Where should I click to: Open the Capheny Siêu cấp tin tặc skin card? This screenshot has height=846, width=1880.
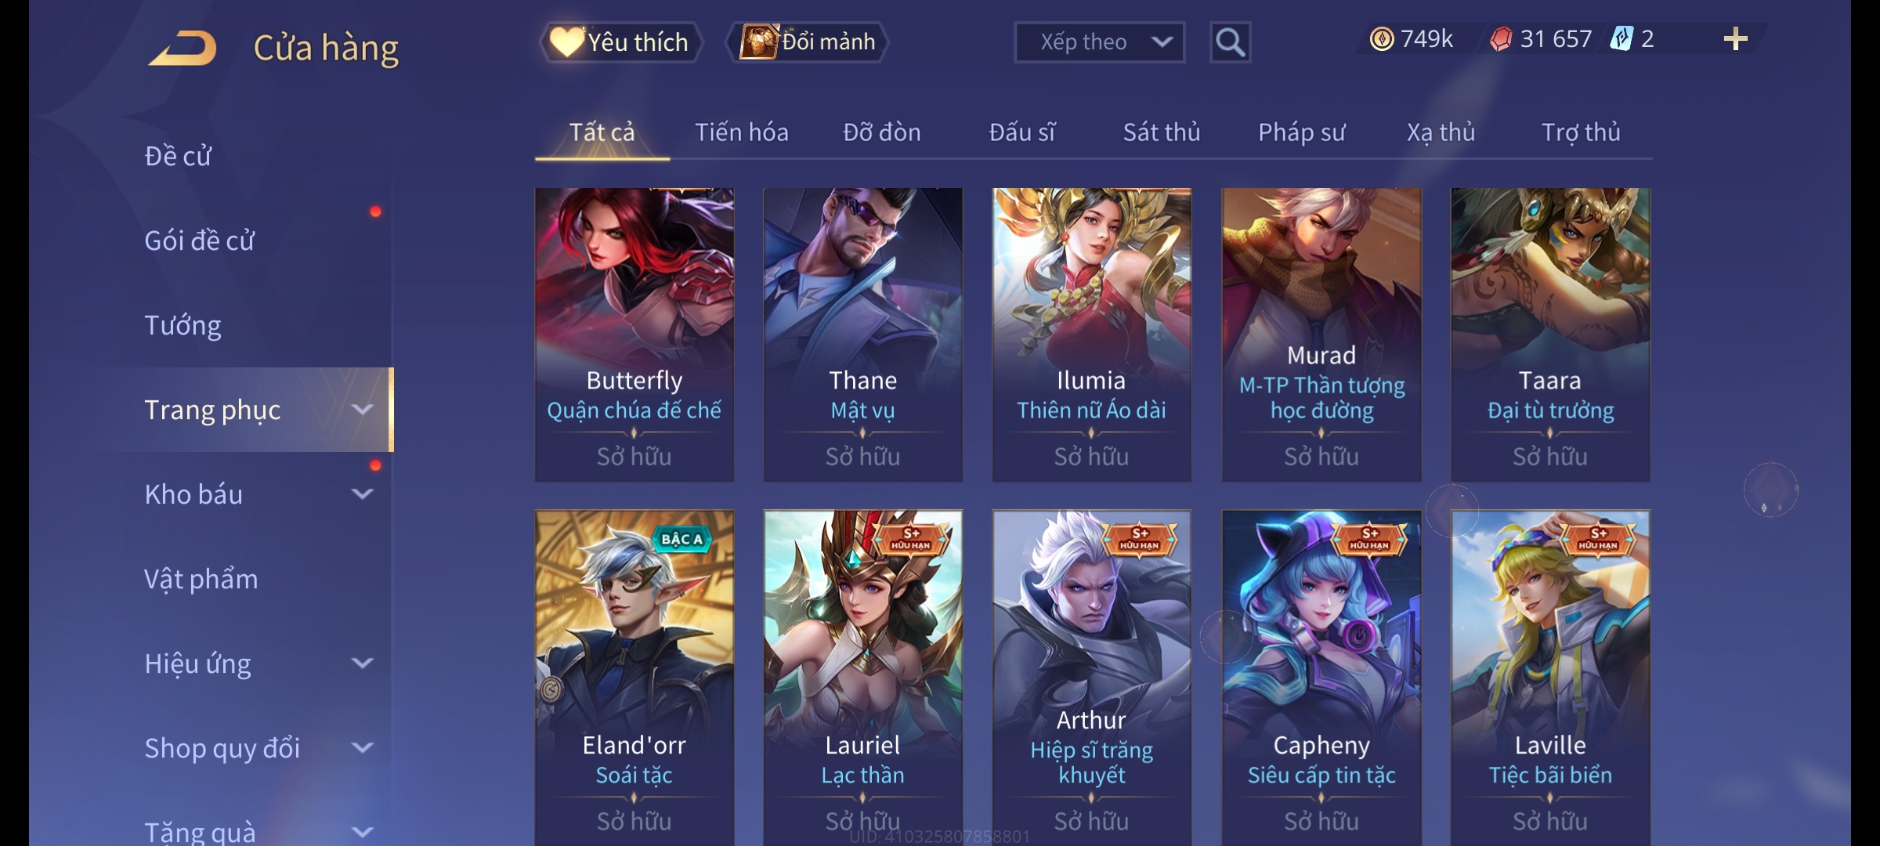pyautogui.click(x=1321, y=678)
